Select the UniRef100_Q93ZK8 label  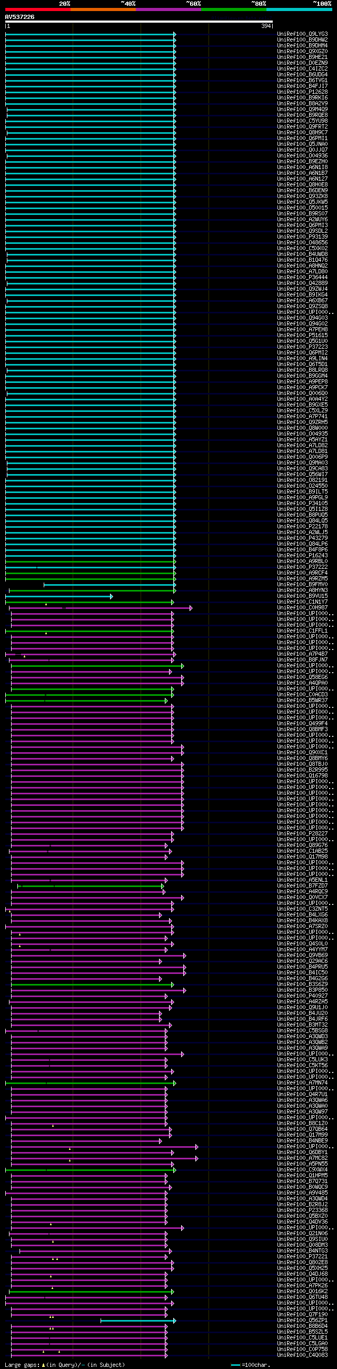[302, 196]
